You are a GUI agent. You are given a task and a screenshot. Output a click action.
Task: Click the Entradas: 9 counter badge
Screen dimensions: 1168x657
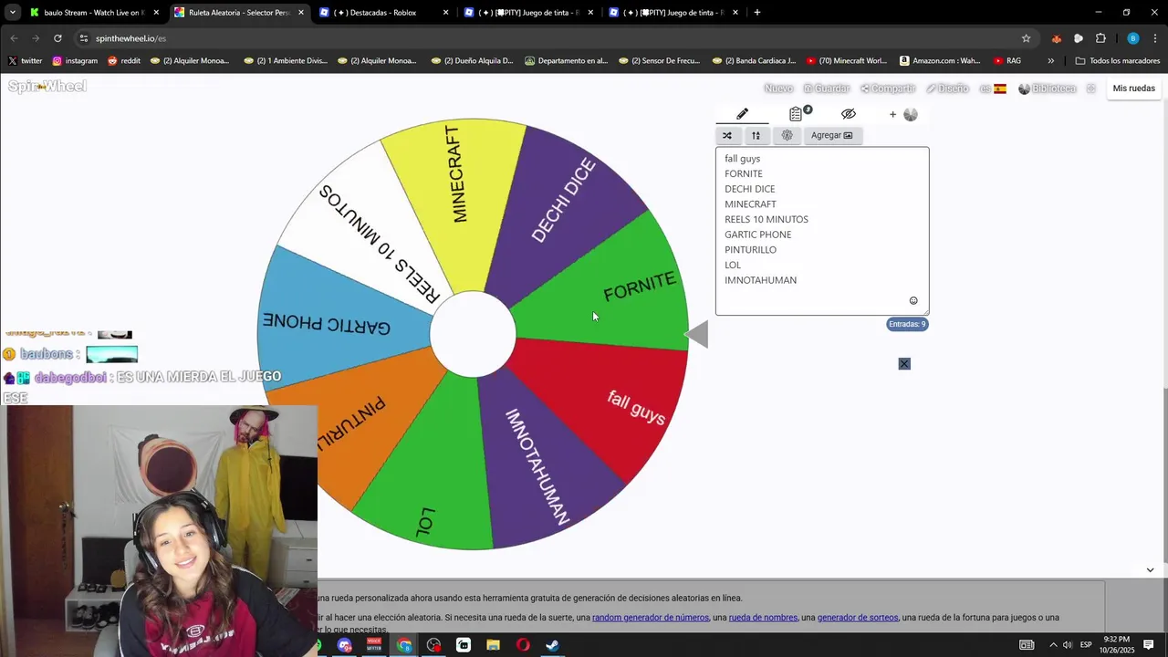coord(907,324)
